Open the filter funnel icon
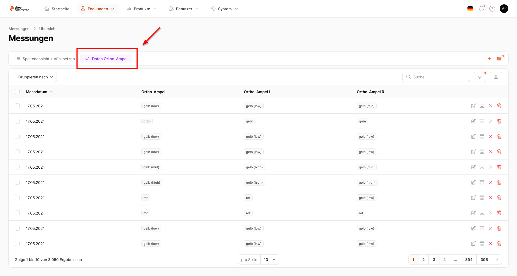 click(x=480, y=77)
